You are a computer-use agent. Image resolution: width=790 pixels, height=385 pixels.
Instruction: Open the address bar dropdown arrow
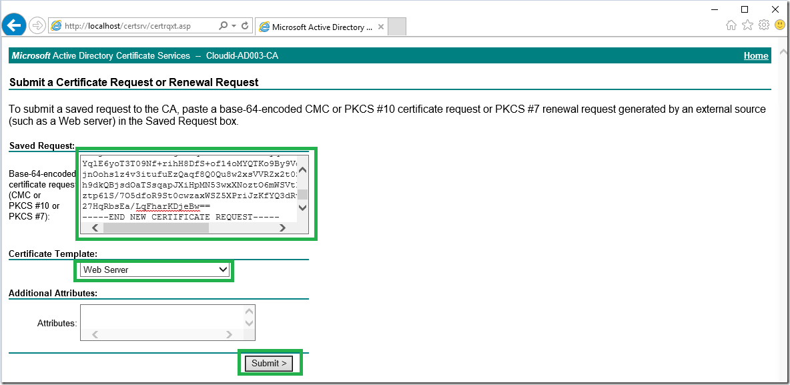tap(234, 26)
